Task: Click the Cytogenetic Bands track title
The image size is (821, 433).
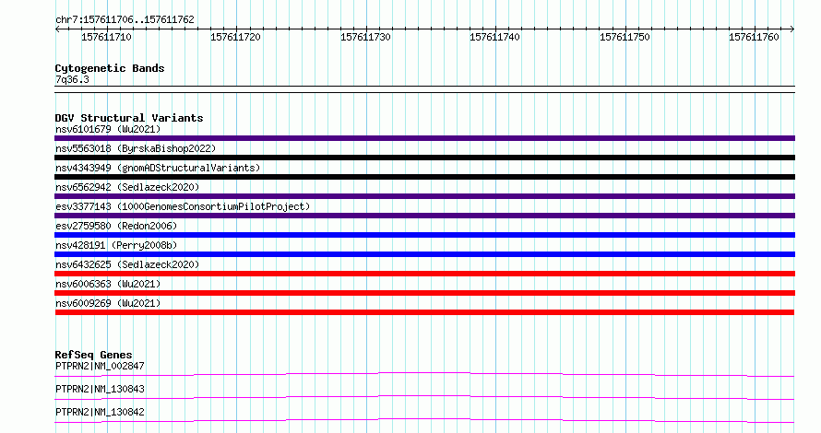Action: pos(110,68)
